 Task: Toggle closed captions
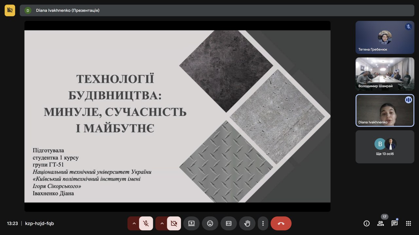(228, 224)
